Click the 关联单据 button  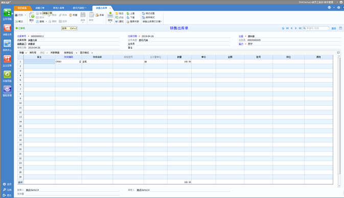(55, 53)
